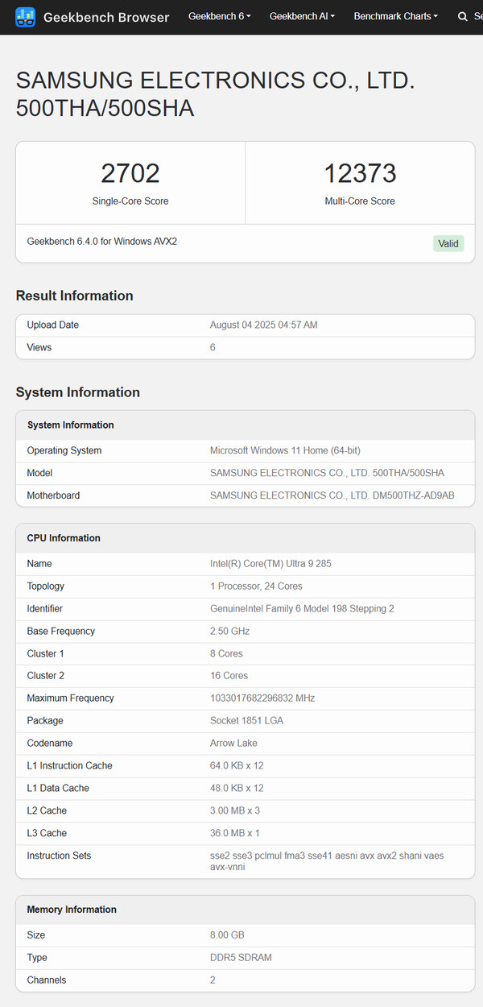
Task: Click the CPU Information table header
Action: [246, 538]
